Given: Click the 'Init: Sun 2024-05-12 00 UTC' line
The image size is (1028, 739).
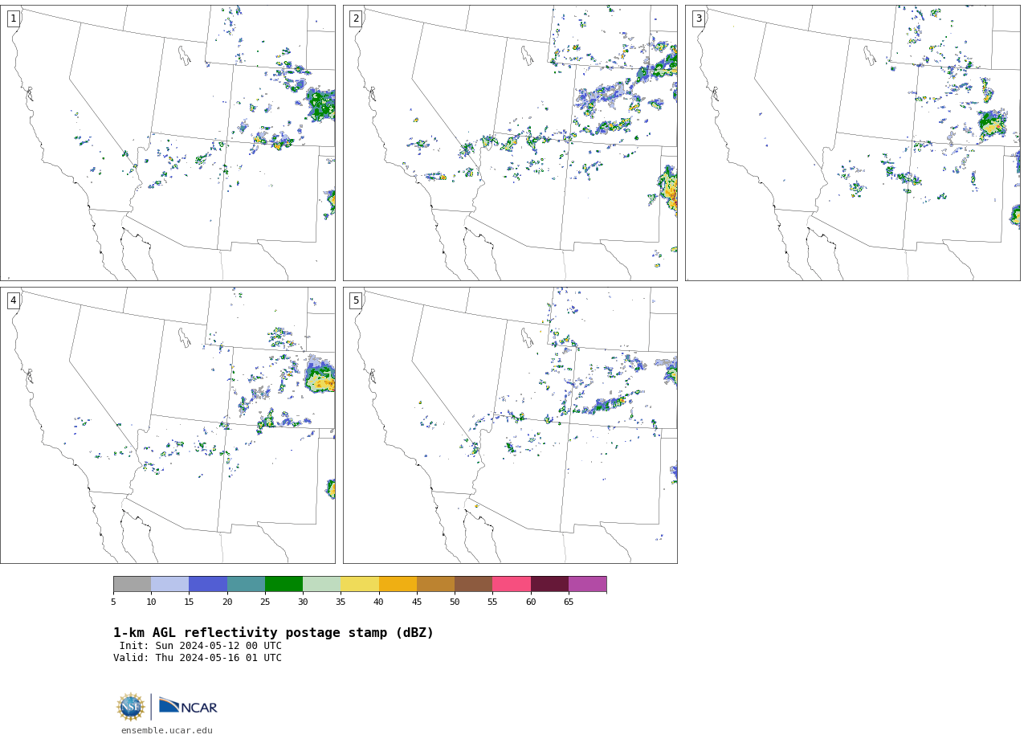Looking at the screenshot, I should (x=201, y=646).
